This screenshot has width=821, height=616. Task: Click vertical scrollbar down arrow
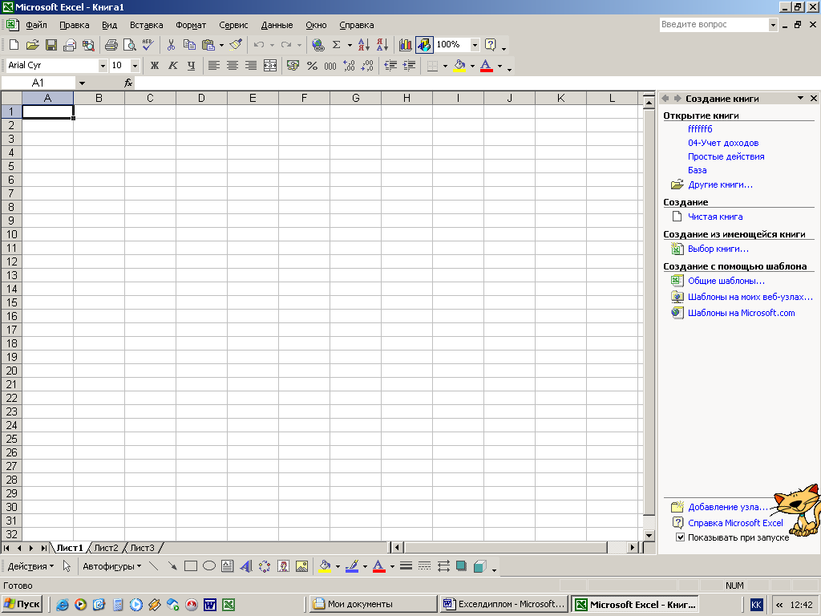649,535
